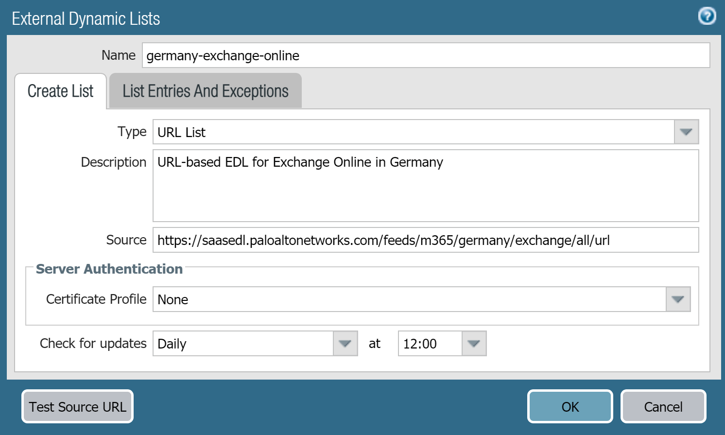This screenshot has width=725, height=435.
Task: Open the List Entries And Exceptions tab
Action: [x=205, y=91]
